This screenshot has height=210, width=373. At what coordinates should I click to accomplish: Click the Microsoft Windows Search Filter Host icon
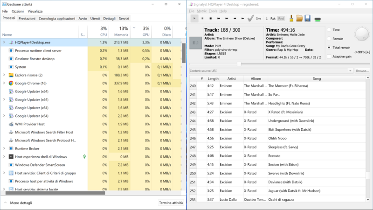point(11,132)
